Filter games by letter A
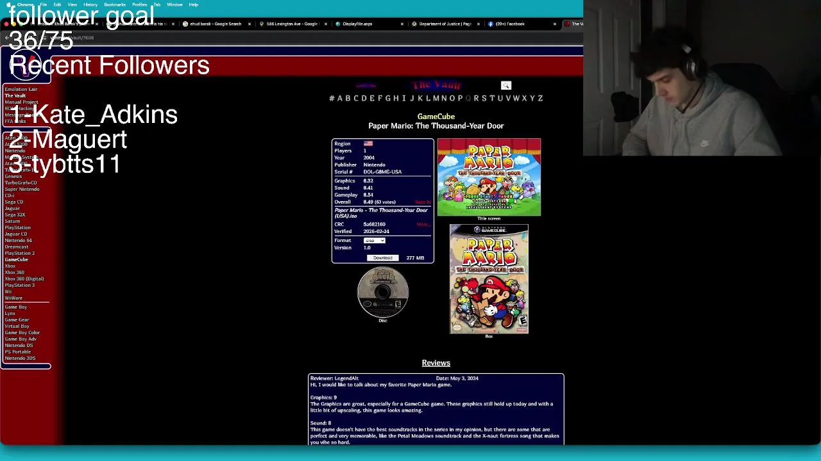Image resolution: width=821 pixels, height=461 pixels. coord(340,98)
